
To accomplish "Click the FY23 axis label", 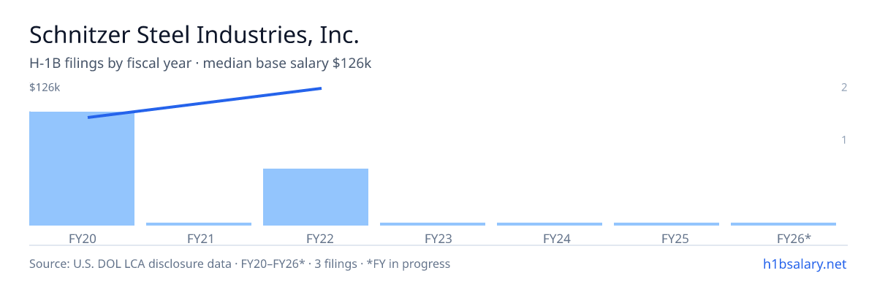I will (433, 238).
